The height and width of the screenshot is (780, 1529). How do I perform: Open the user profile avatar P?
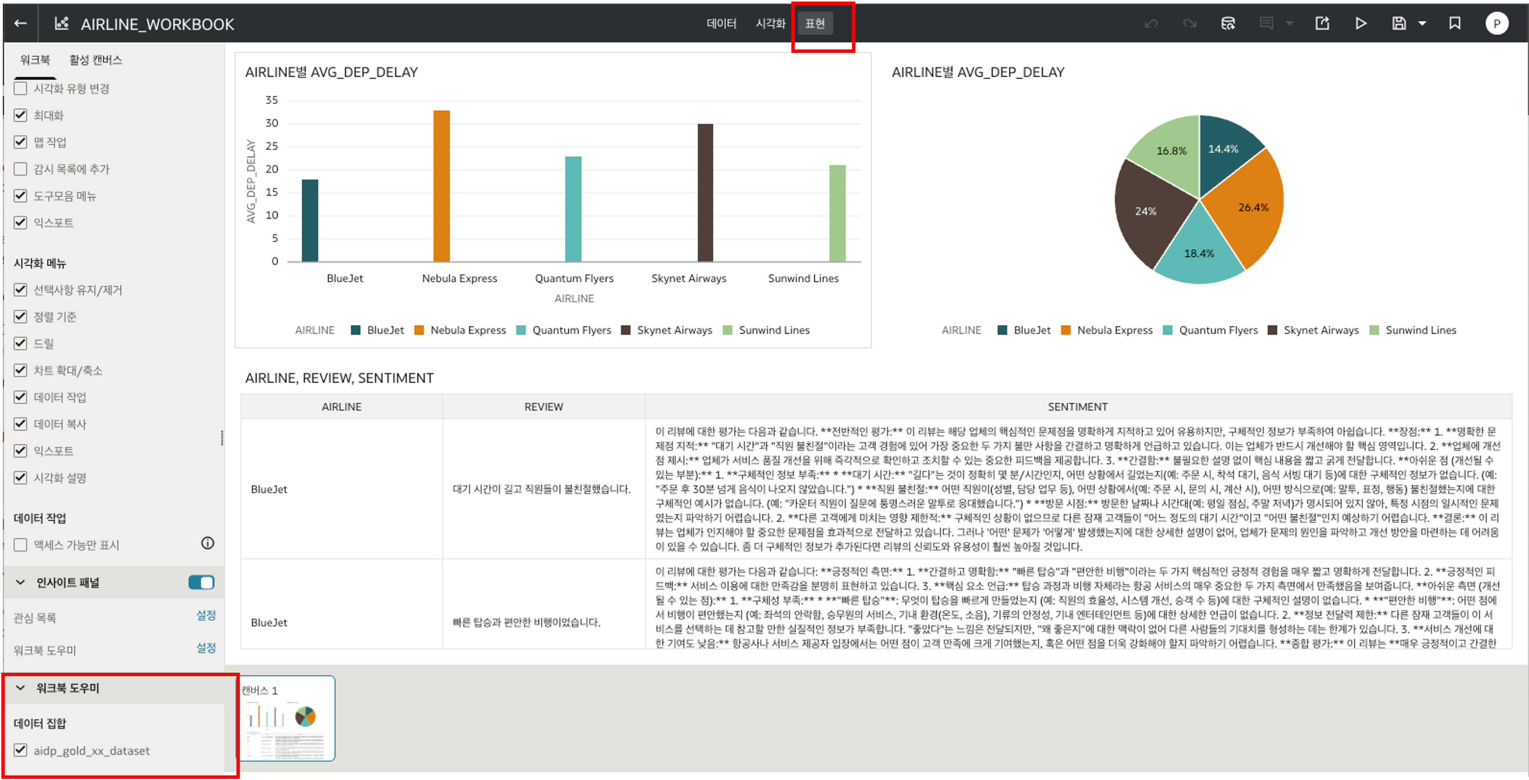coord(1496,24)
